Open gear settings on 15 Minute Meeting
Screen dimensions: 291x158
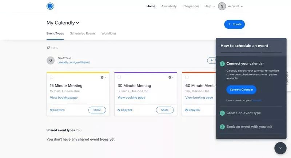(103, 77)
